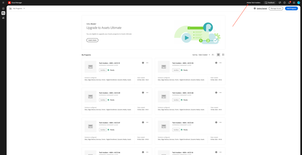Open the chat assistant icon in header
This screenshot has height=155, width=302.
280,3
